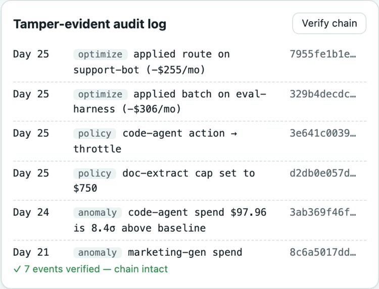Screen dimensions: 379x289
Task: Click Day 25 date of doc-extract entry
Action: click(x=31, y=173)
